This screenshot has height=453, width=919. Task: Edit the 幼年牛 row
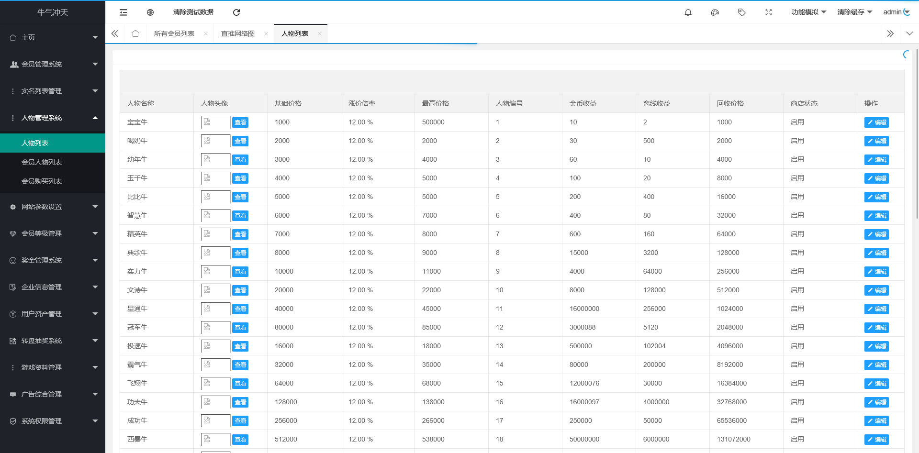pos(876,160)
